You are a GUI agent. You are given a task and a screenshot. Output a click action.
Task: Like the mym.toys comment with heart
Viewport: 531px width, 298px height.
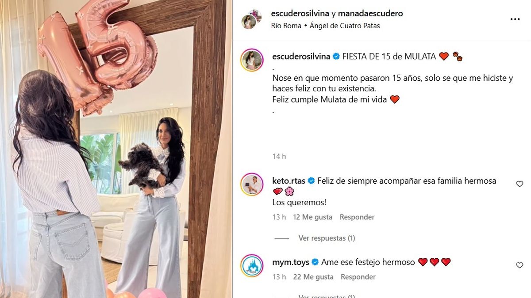tap(519, 265)
